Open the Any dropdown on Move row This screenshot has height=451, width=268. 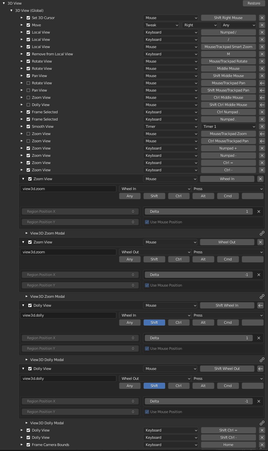[238, 25]
